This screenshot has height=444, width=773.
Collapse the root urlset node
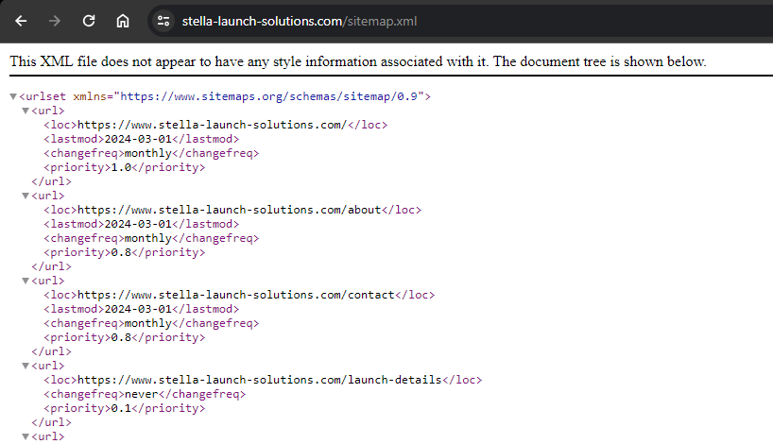click(13, 96)
